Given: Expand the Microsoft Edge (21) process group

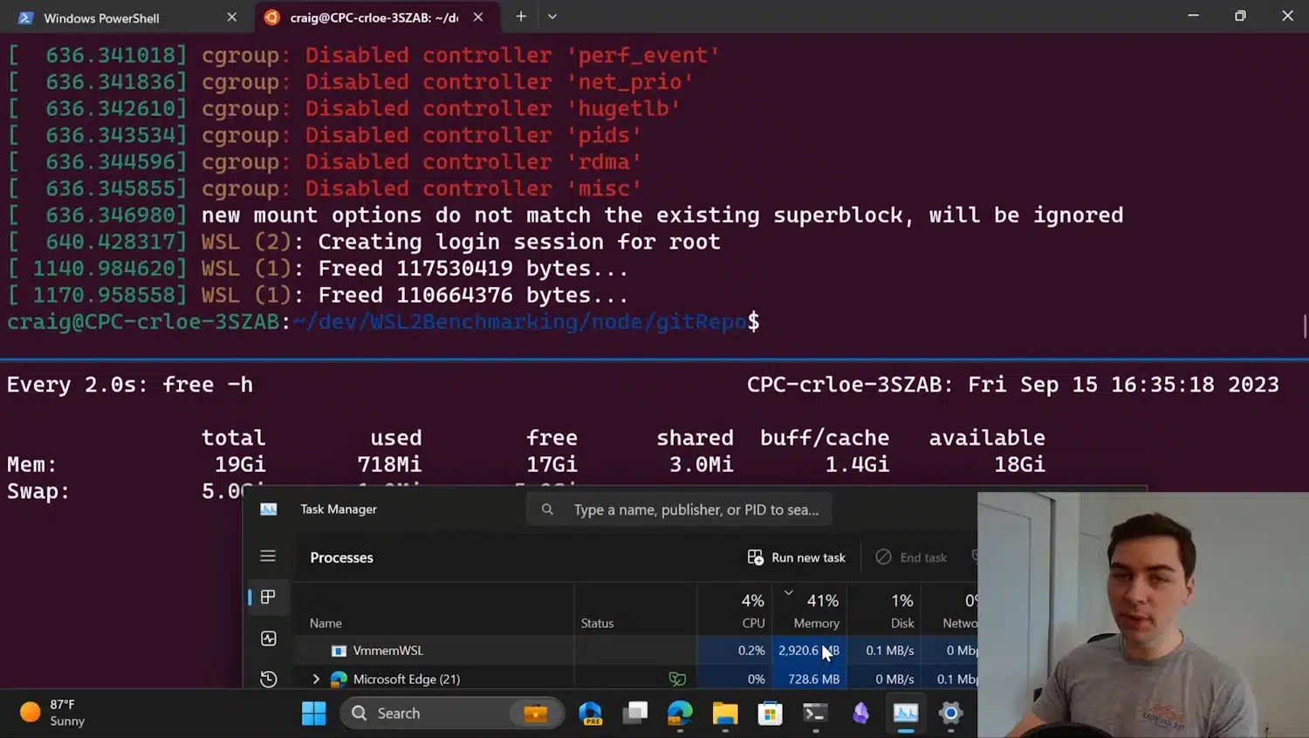Looking at the screenshot, I should 316,679.
